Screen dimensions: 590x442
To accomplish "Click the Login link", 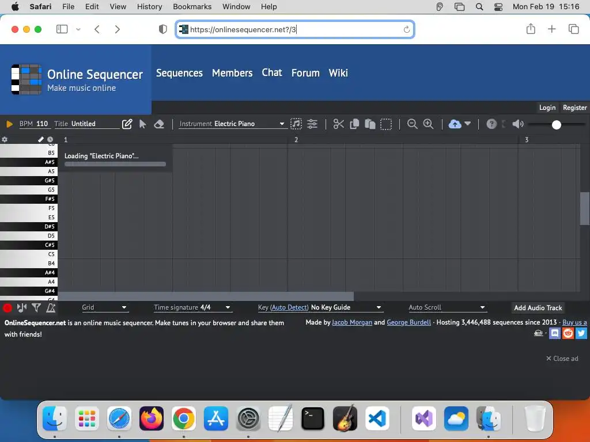I will point(547,108).
